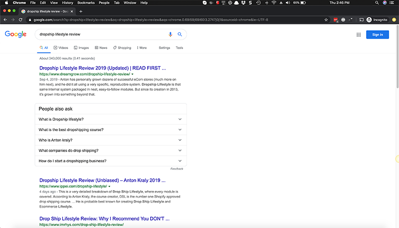Click the Google logo
This screenshot has width=399, height=228.
pyautogui.click(x=15, y=34)
